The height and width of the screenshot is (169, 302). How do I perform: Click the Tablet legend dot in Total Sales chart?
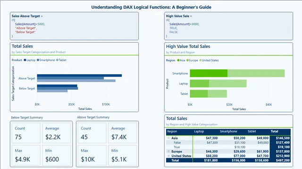click(57, 60)
